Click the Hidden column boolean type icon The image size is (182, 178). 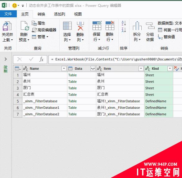(176, 69)
